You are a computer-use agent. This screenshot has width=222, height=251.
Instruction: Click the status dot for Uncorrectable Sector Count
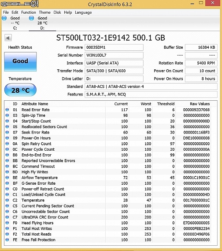7,212
